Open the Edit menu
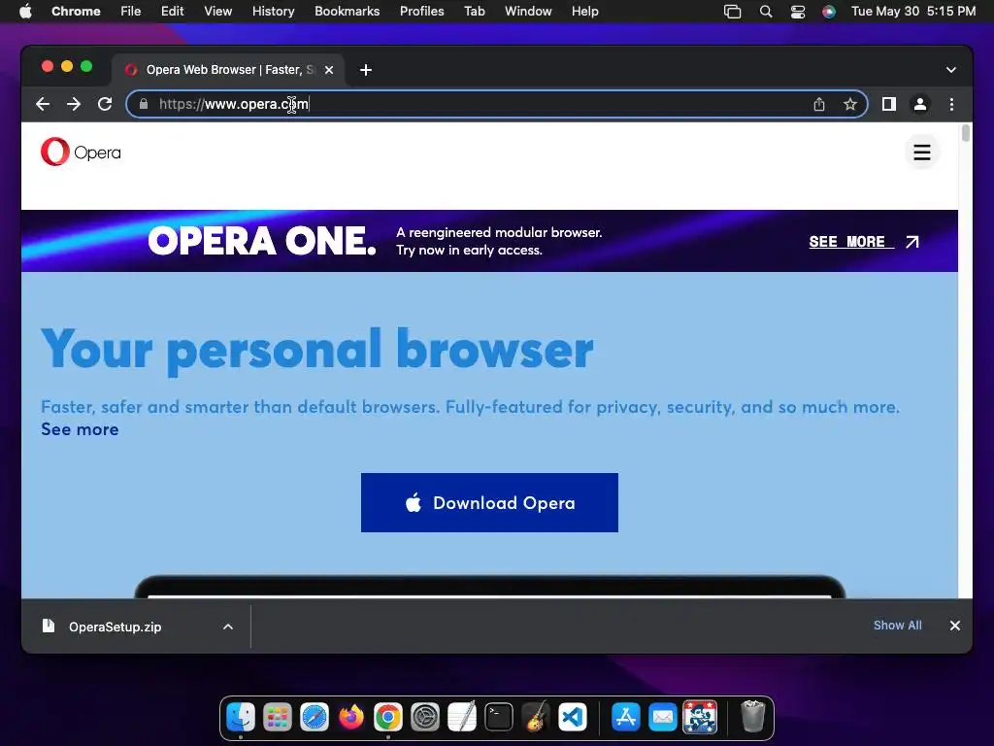The width and height of the screenshot is (994, 746). 173,12
